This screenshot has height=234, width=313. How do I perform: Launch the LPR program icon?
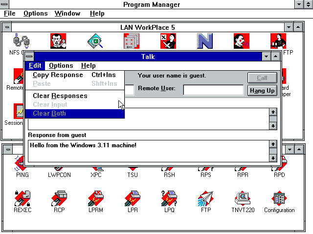[x=133, y=198]
